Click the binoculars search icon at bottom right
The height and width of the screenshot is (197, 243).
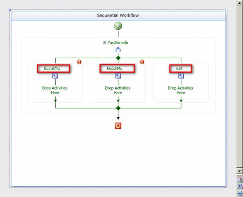[x=240, y=186]
